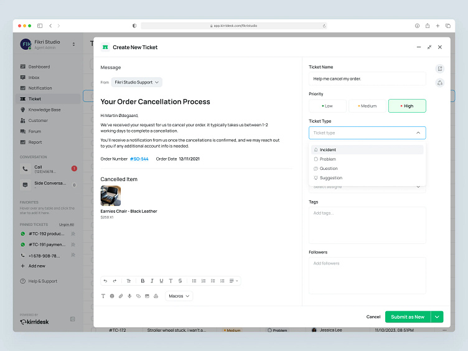
Task: Redo the last edit in the message editor
Action: tap(115, 281)
